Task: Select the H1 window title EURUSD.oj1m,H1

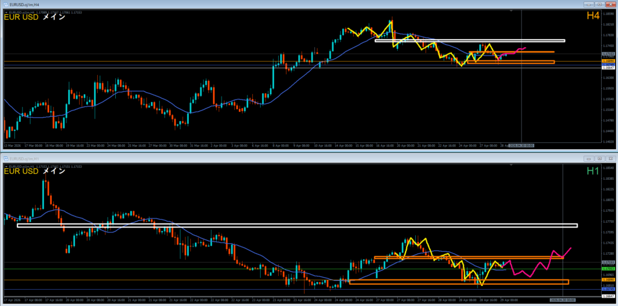Action: click(24, 158)
